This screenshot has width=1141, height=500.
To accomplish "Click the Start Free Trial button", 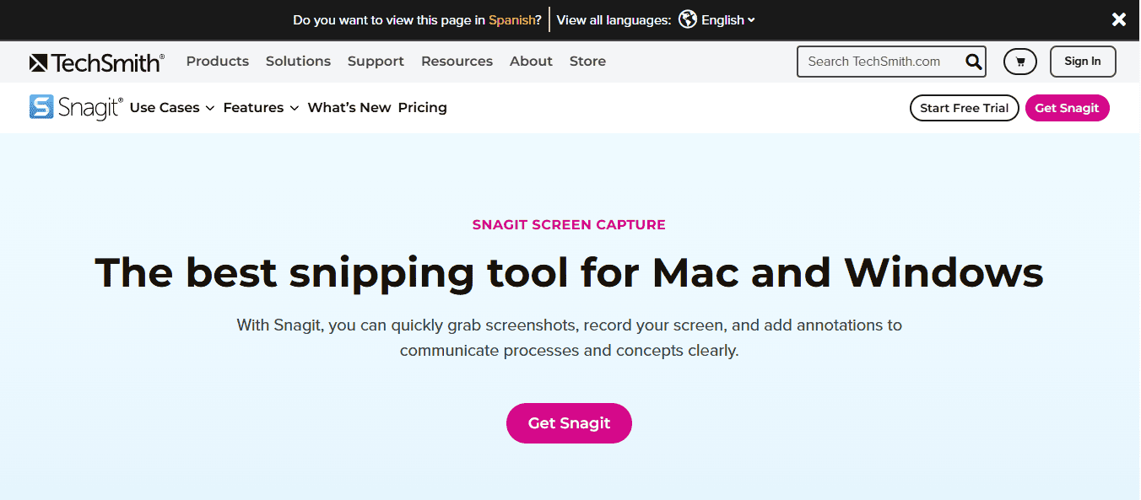I will (965, 108).
